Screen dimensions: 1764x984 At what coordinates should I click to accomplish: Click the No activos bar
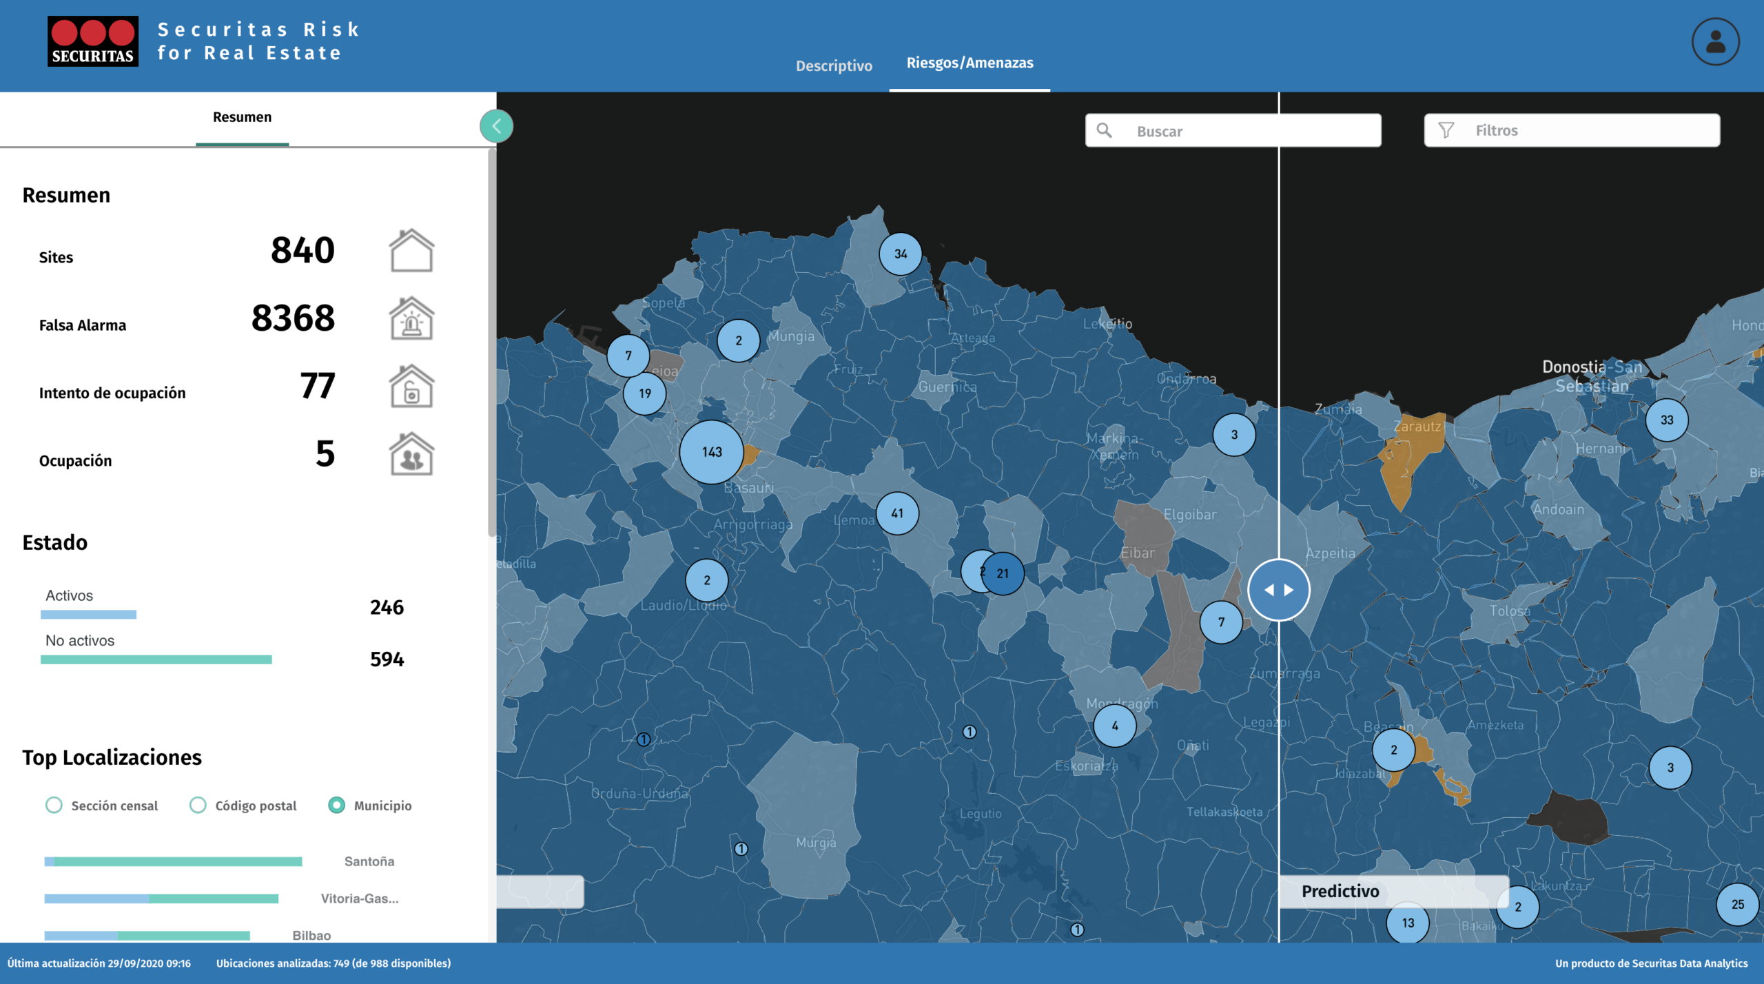click(x=156, y=659)
